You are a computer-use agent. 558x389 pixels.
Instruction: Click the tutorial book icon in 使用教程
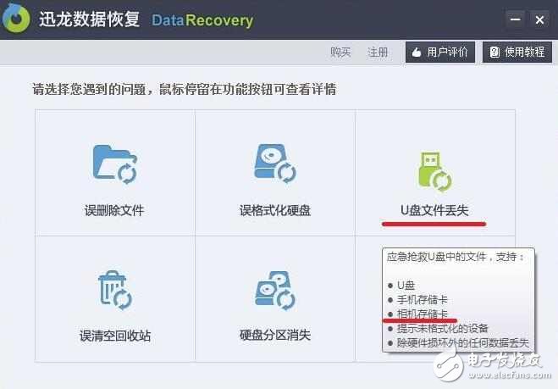click(494, 52)
